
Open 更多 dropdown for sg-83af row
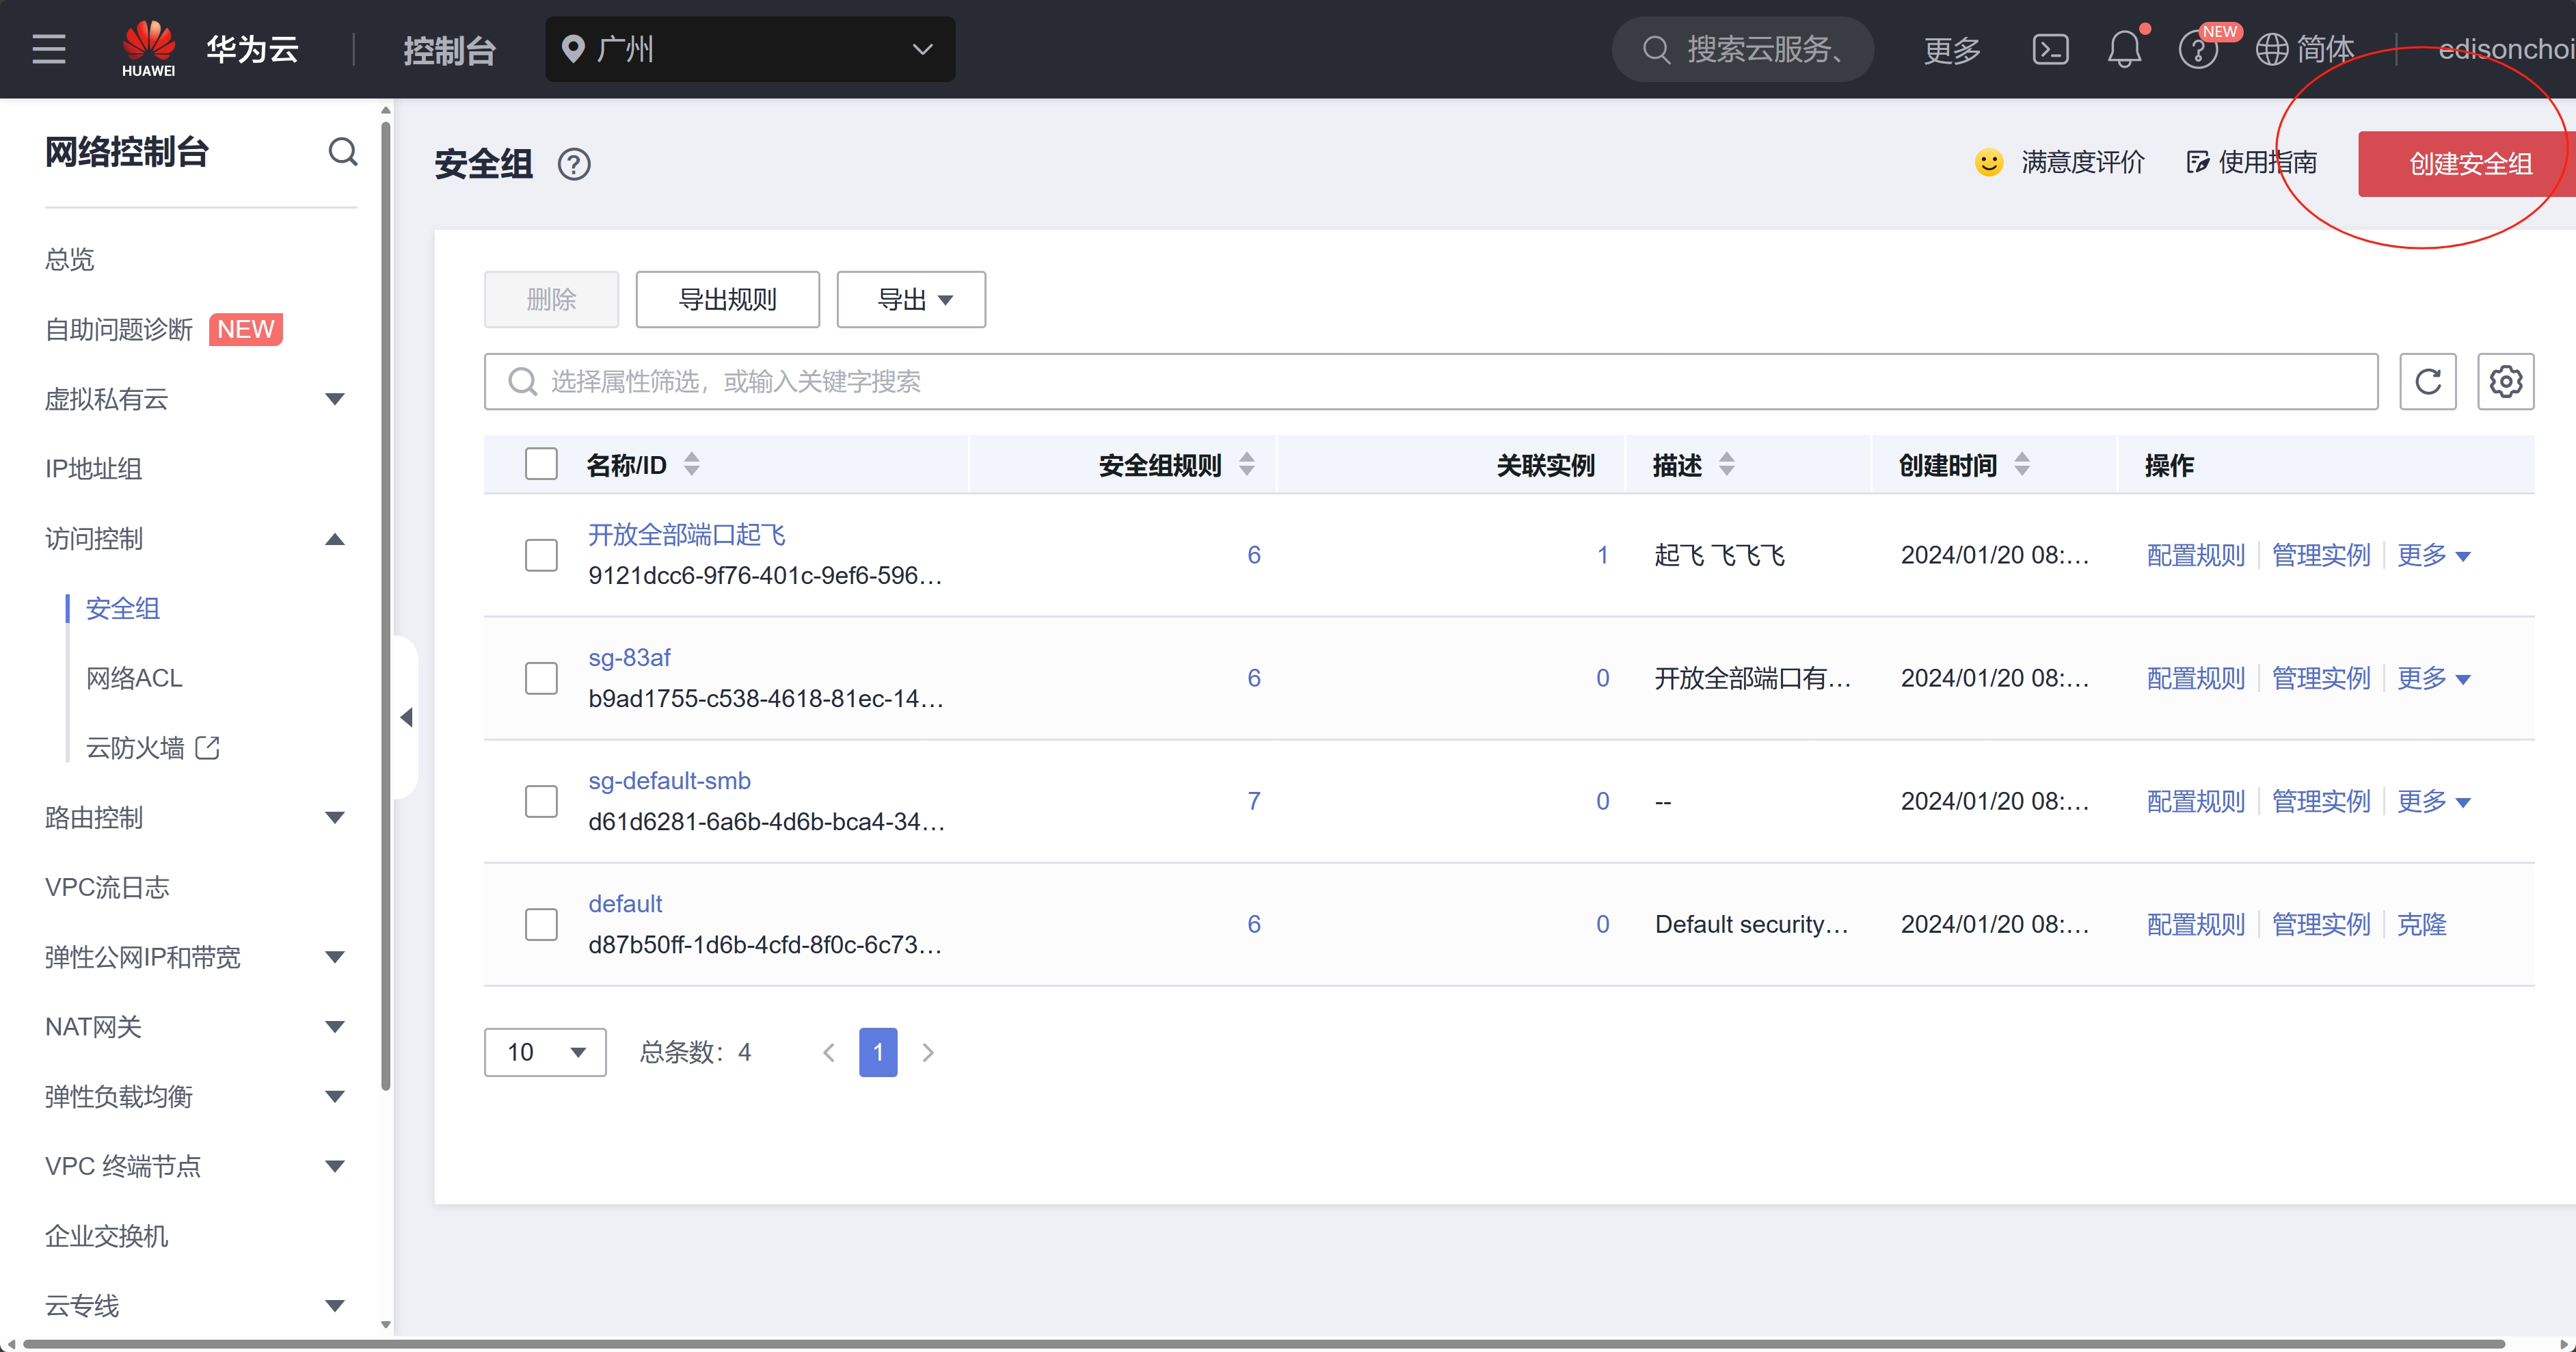2433,678
